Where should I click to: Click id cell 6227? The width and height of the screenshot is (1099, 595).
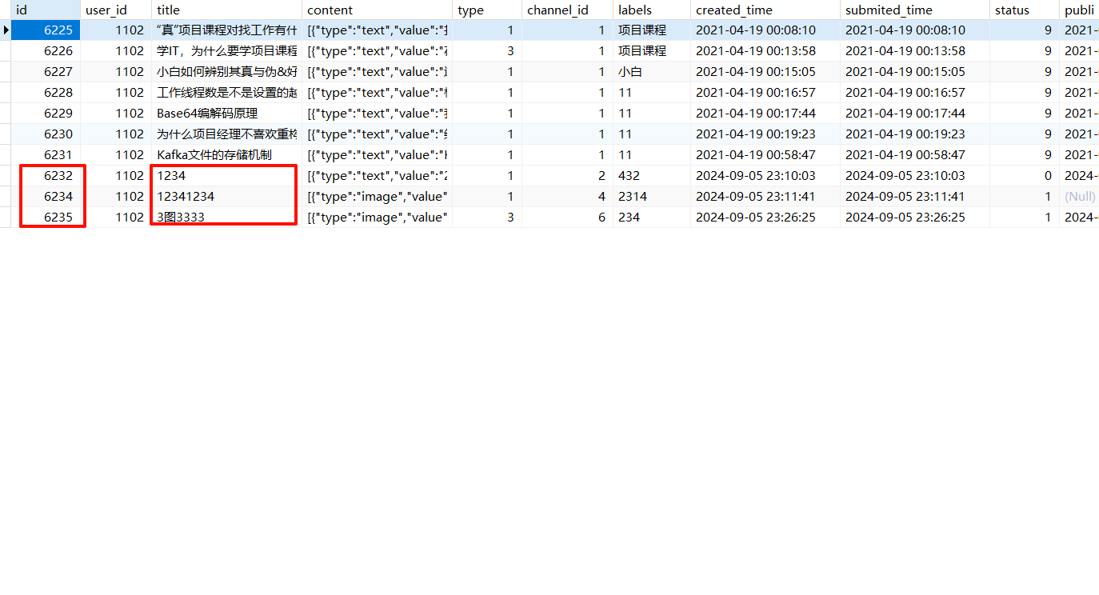[x=46, y=72]
